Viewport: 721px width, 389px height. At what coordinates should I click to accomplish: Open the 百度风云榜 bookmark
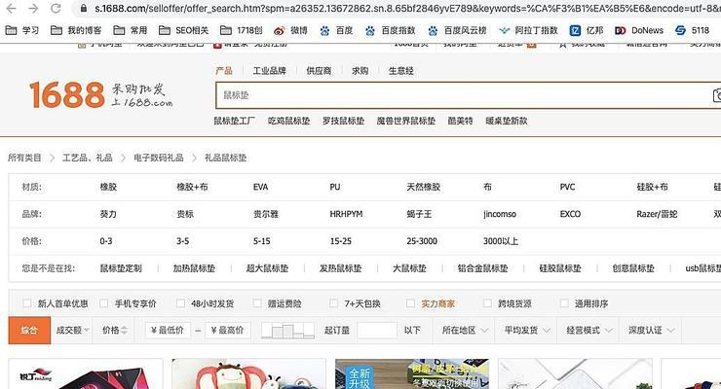(x=457, y=30)
